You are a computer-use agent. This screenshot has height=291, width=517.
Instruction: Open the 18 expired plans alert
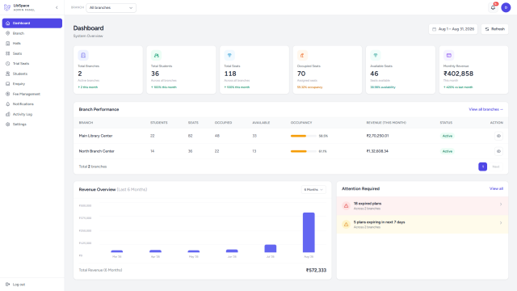422,206
